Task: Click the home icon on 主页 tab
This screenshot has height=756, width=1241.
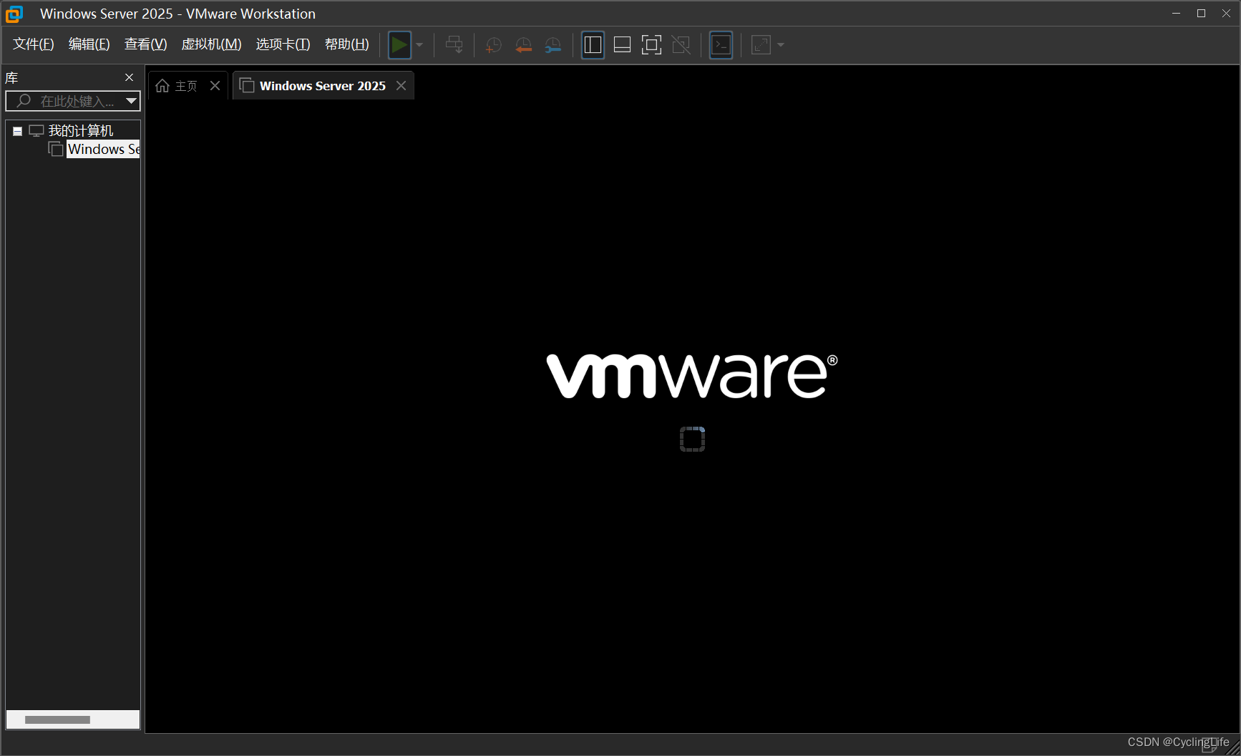Action: point(162,86)
